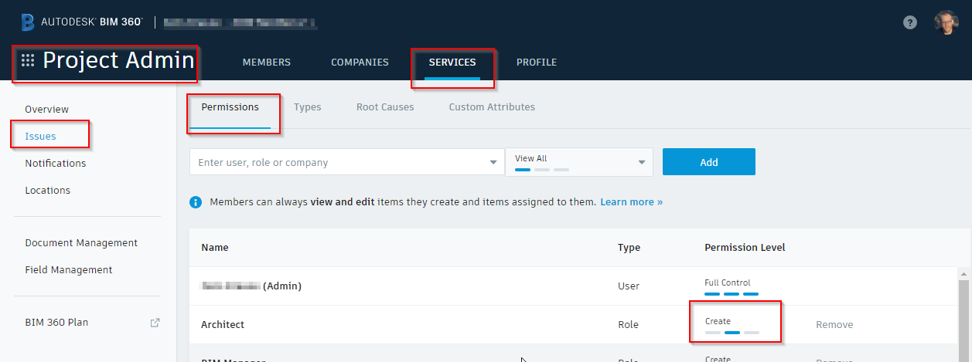The height and width of the screenshot is (362, 972).
Task: Open the Root Causes sub-tab
Action: 385,107
